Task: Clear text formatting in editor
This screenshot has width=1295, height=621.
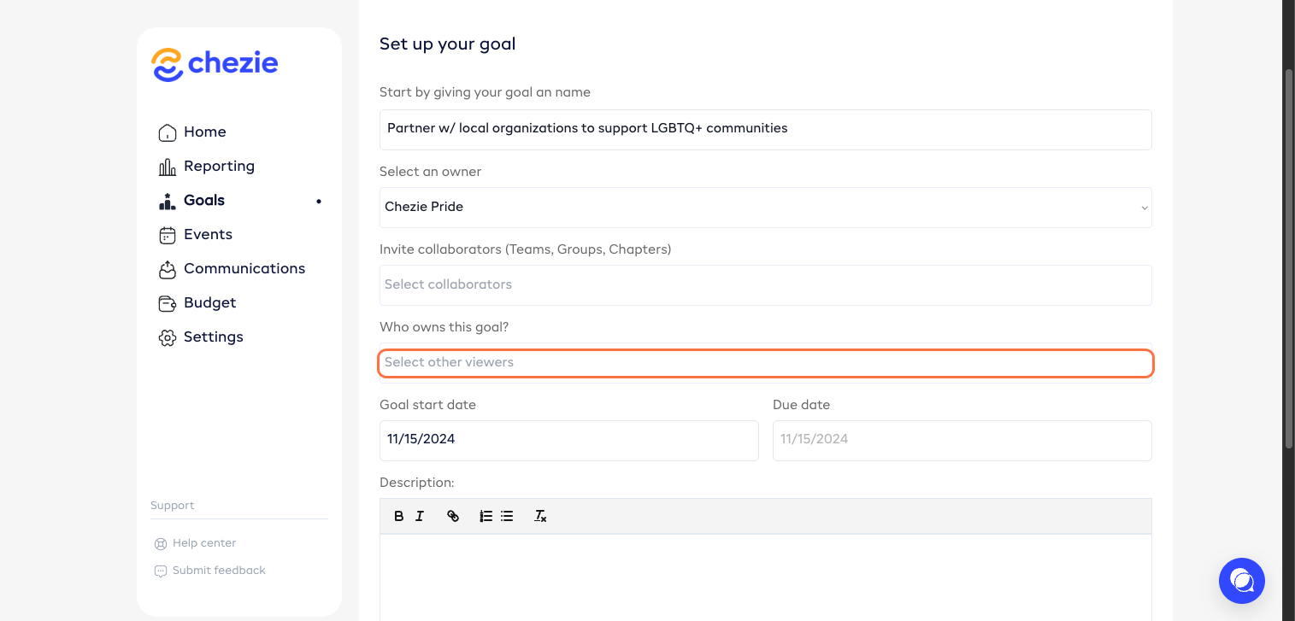Action: click(x=540, y=516)
